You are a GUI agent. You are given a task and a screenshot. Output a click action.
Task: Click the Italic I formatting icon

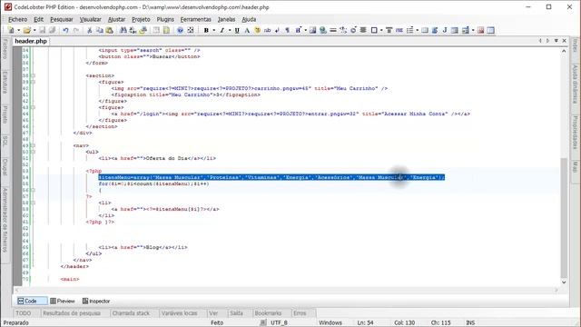(222, 30)
